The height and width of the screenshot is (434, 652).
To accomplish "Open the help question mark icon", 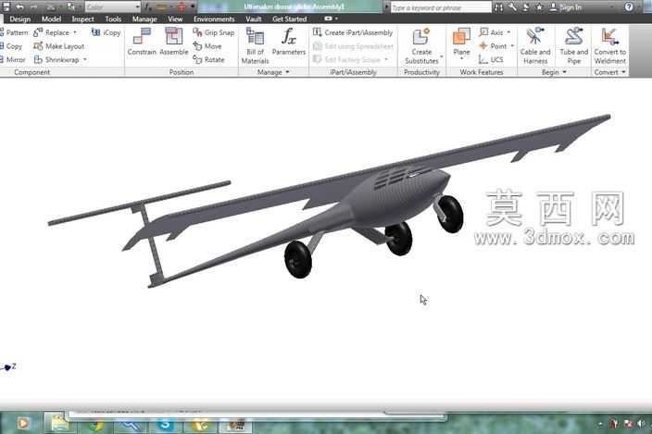I will coord(629,7).
